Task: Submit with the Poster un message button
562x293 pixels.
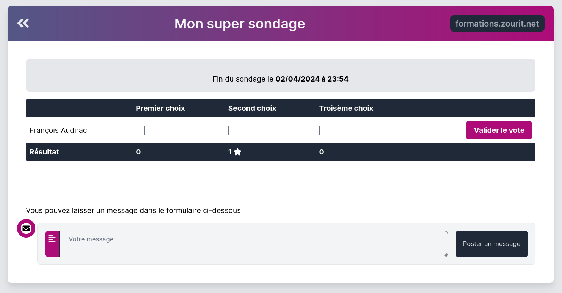Action: click(x=491, y=244)
